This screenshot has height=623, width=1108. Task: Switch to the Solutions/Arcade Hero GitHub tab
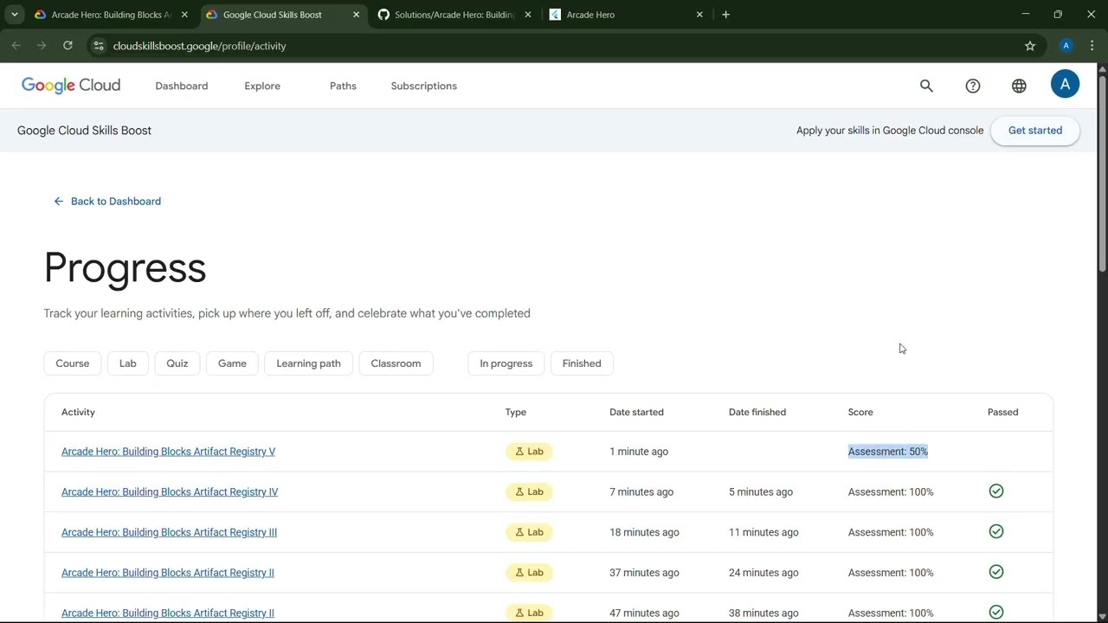455,15
